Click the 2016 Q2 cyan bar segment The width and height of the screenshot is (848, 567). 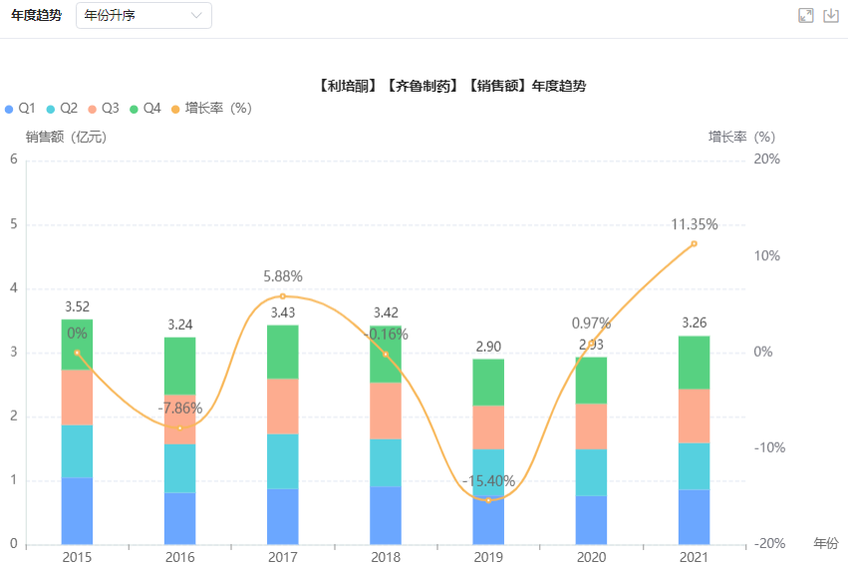(179, 467)
